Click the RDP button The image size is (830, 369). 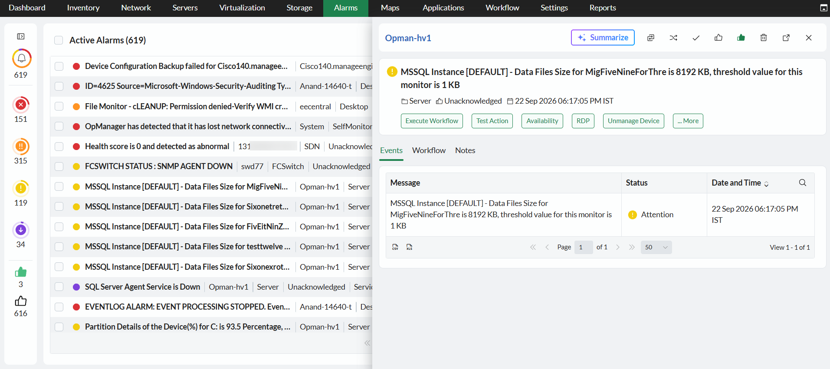click(x=583, y=121)
